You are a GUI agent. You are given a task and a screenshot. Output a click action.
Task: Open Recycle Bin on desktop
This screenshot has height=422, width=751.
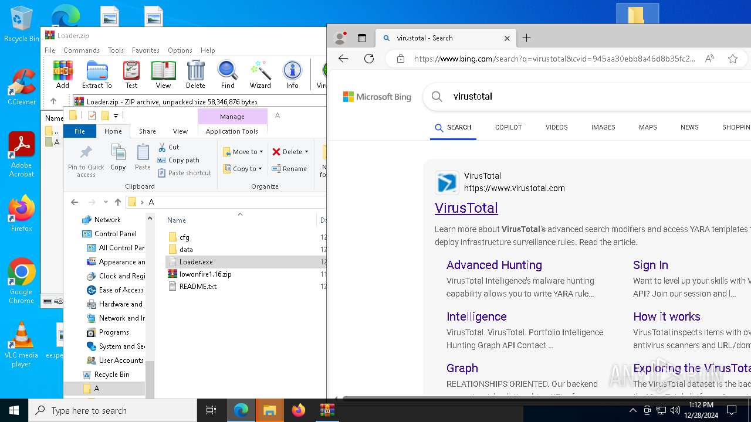coord(21,24)
